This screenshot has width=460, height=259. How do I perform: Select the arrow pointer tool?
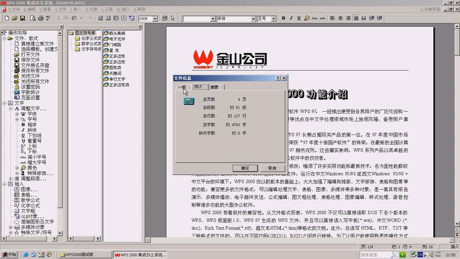[173, 18]
